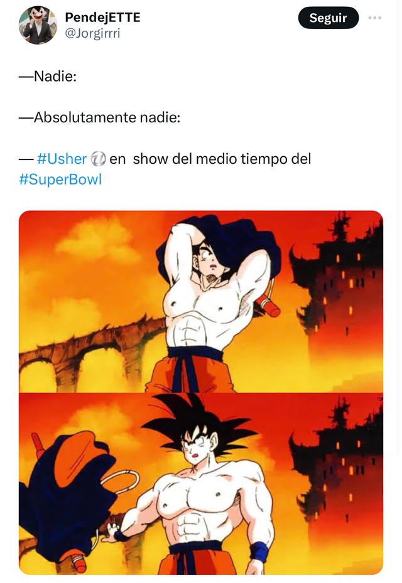Open bottom panel of Goku tossing shirt
This screenshot has width=402, height=583.
point(201,484)
